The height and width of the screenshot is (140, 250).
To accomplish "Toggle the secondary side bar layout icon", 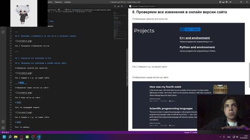I will [x=227, y=2].
